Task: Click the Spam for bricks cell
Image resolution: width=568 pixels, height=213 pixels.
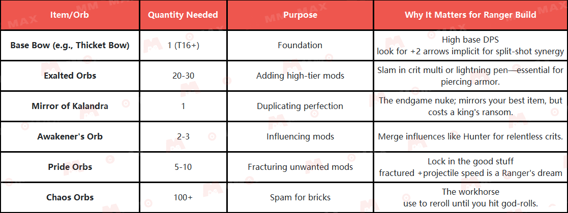Action: click(x=300, y=197)
